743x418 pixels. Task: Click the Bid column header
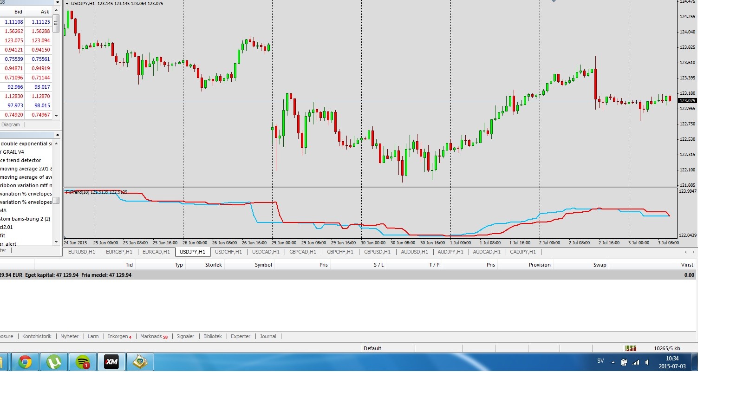(x=18, y=12)
